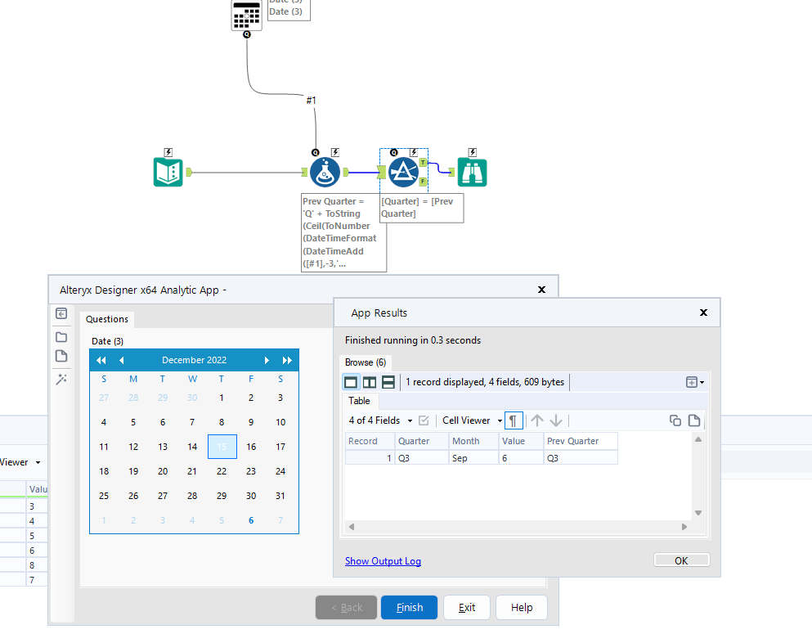Select the Filter tool on the canvas
This screenshot has width=812, height=643.
404,172
